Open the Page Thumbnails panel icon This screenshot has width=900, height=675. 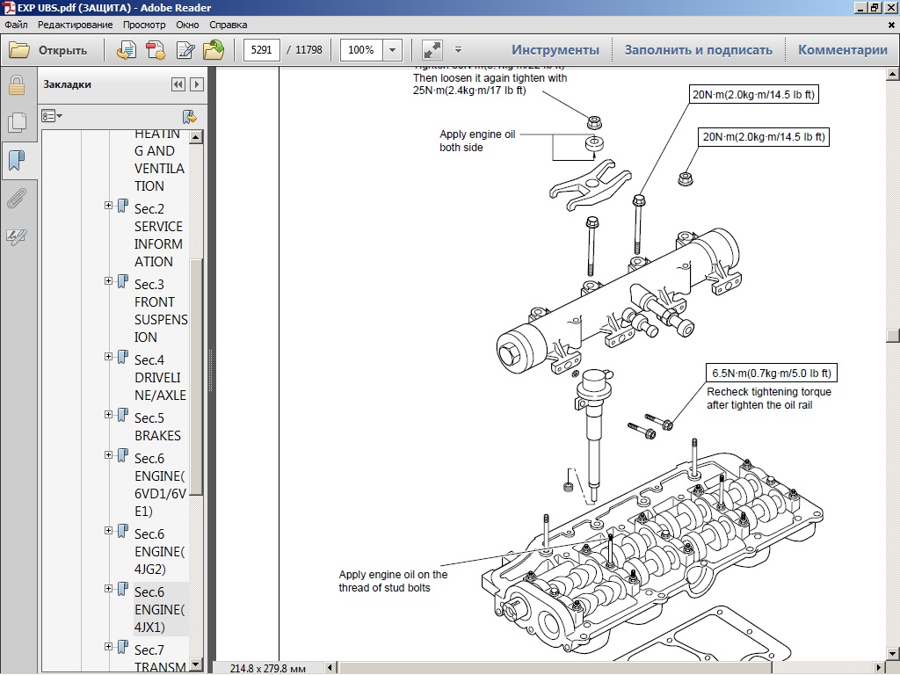[x=16, y=123]
